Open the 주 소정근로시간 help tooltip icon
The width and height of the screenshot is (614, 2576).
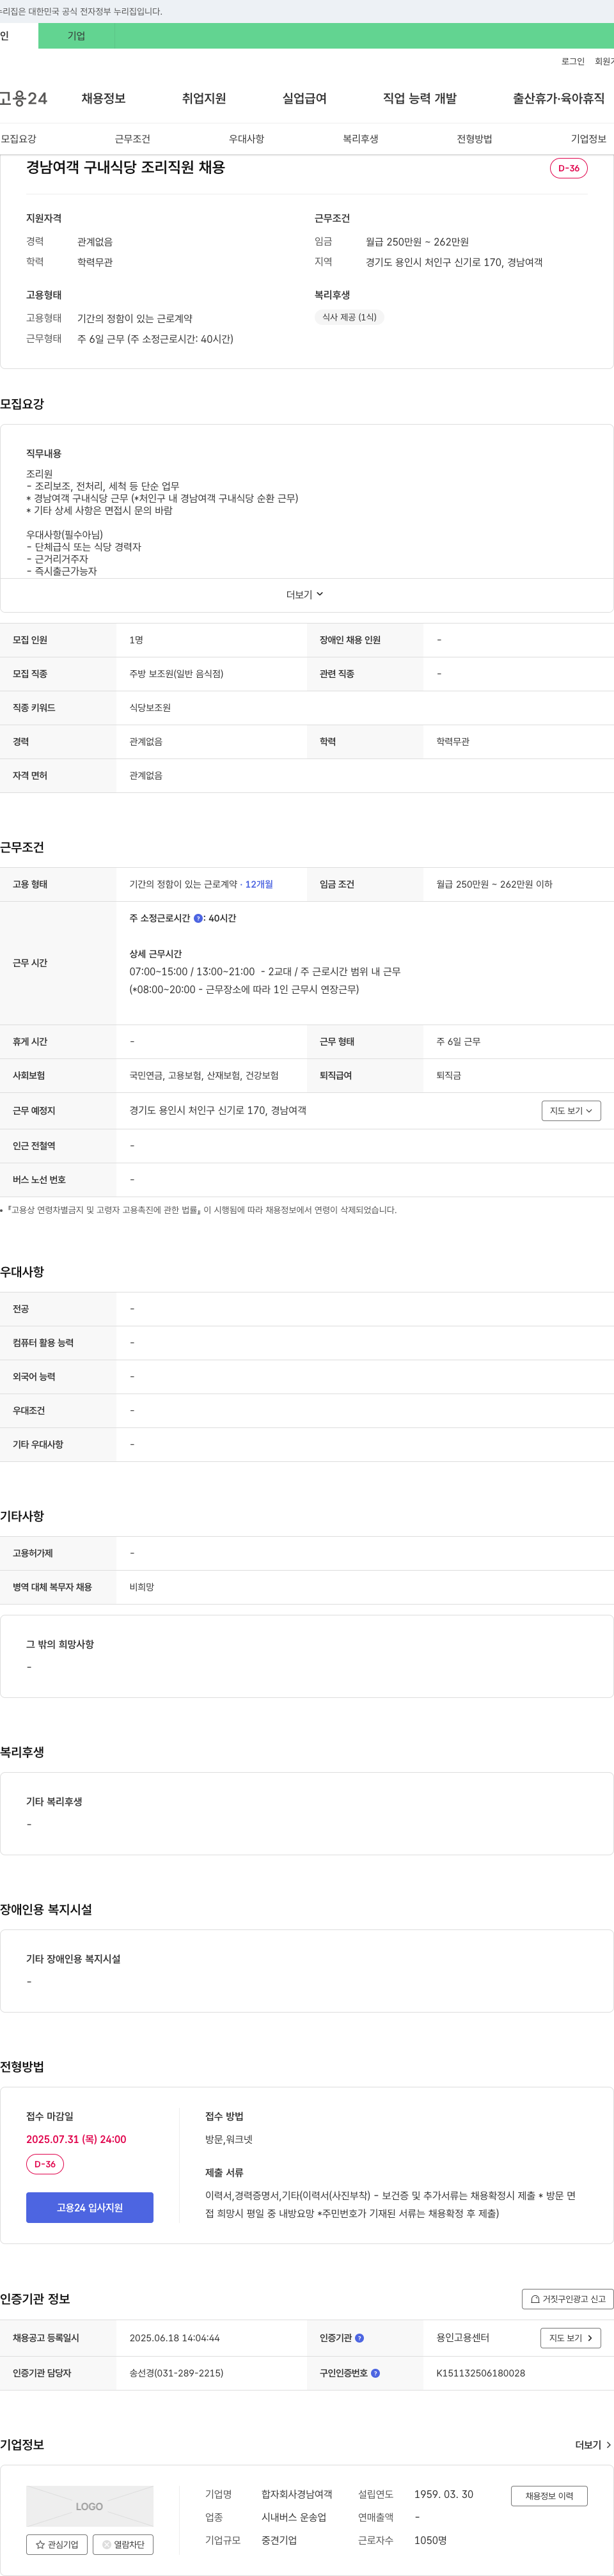198,918
